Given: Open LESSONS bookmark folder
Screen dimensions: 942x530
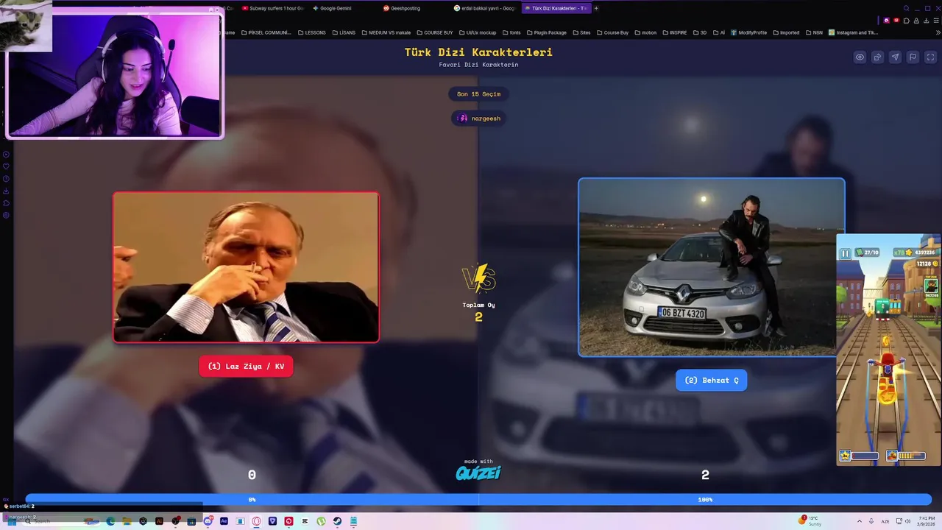Looking at the screenshot, I should point(311,32).
